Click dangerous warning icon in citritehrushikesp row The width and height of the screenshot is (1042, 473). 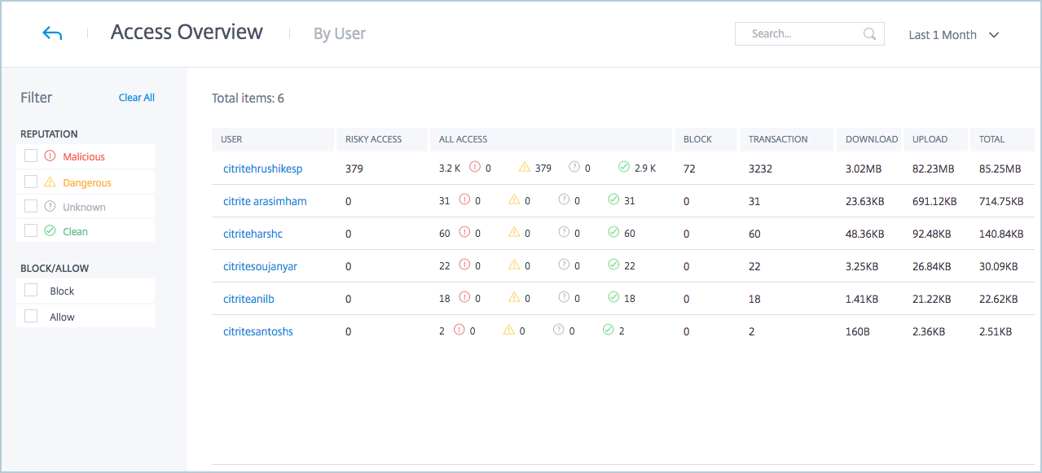[x=525, y=168]
